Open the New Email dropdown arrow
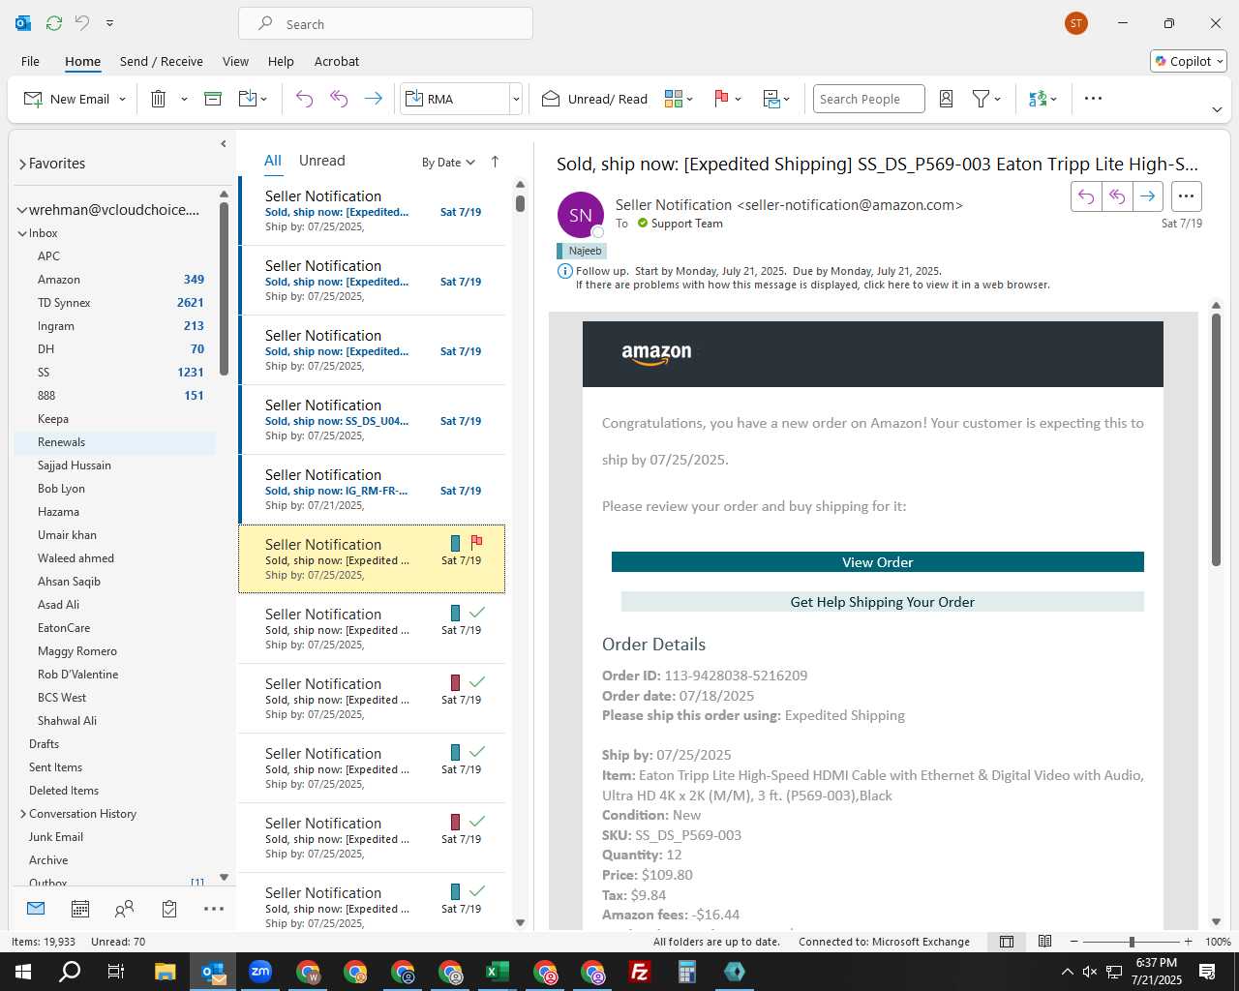The height and width of the screenshot is (991, 1239). point(122,99)
